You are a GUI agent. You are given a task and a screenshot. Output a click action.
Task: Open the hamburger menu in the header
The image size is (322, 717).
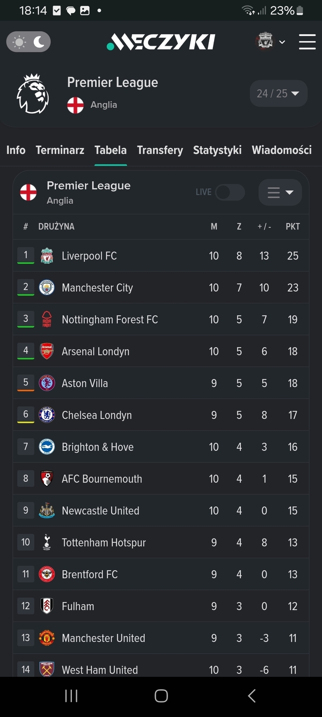coord(307,42)
